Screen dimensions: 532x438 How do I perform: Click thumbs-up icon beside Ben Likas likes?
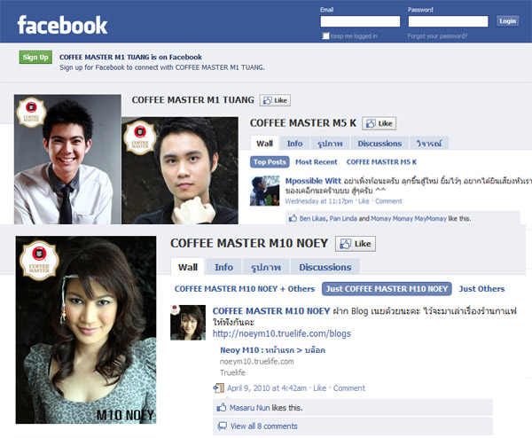point(293,218)
